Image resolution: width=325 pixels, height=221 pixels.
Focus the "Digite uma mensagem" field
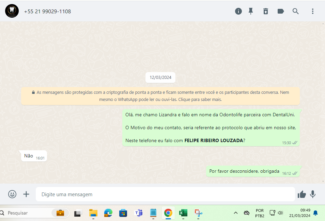(165, 194)
